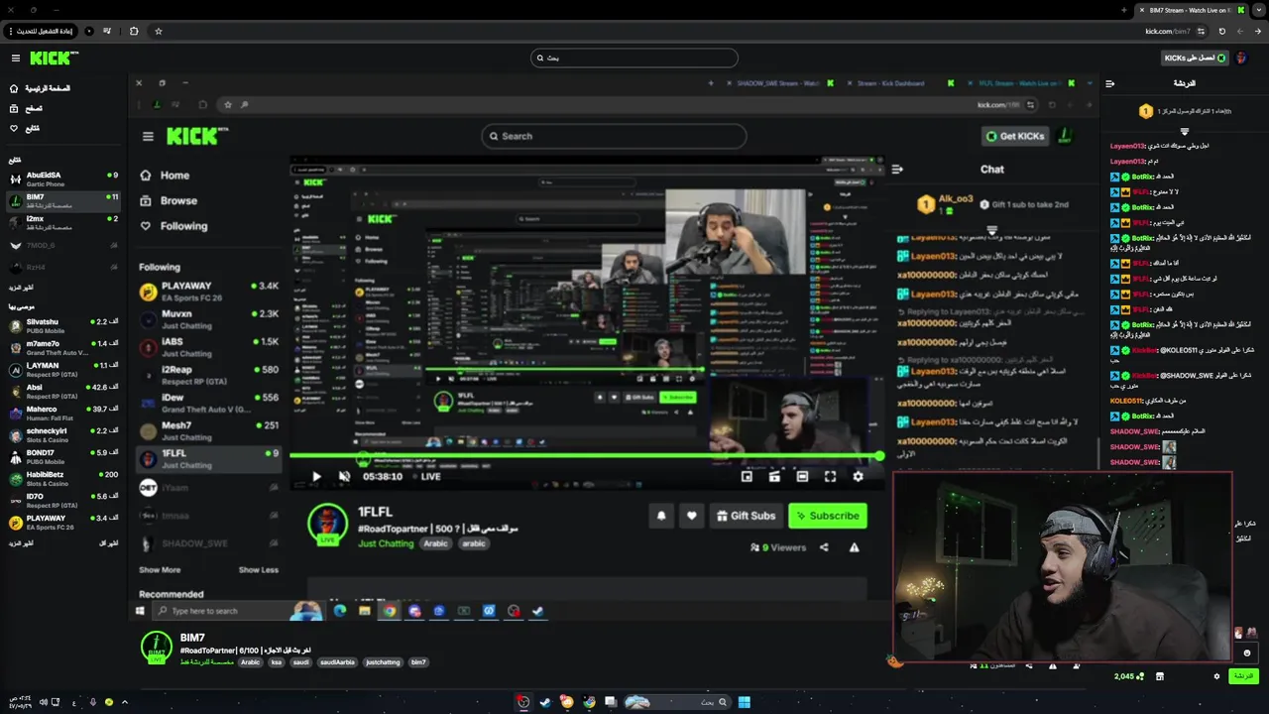1269x714 pixels.
Task: Expand اظهر المزيد below the recommended list
Action: pos(21,543)
